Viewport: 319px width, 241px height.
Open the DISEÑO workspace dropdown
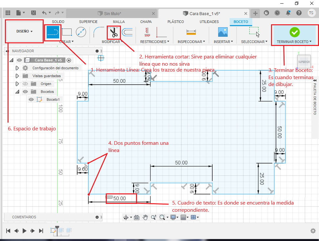24,31
